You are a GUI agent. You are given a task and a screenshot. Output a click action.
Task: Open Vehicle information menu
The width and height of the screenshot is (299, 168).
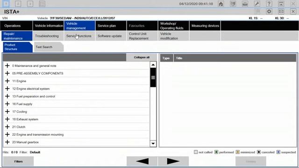click(x=49, y=26)
